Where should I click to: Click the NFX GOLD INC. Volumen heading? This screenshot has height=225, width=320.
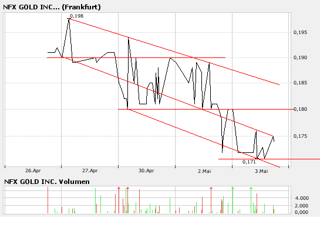(47, 182)
